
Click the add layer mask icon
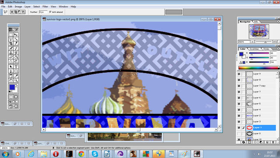click(249, 142)
